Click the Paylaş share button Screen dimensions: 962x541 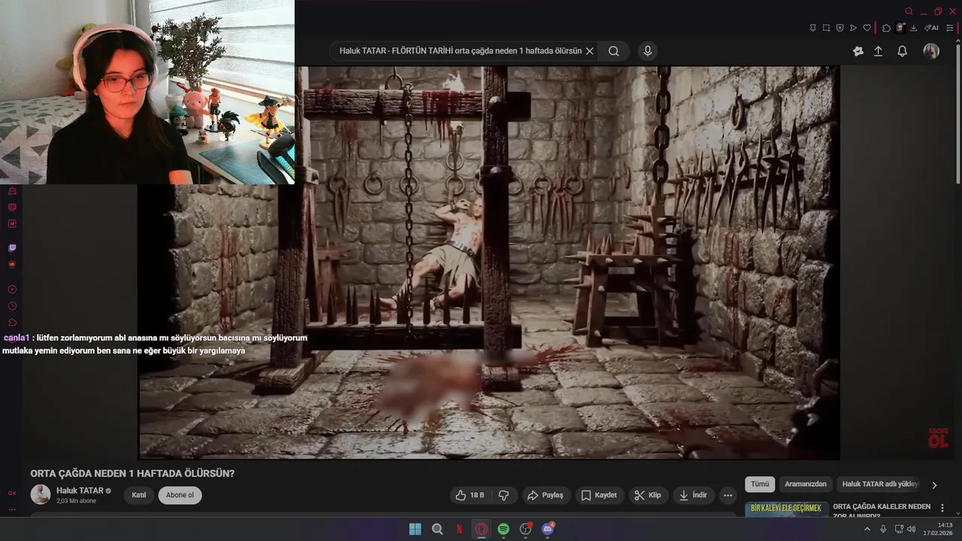pyautogui.click(x=546, y=495)
